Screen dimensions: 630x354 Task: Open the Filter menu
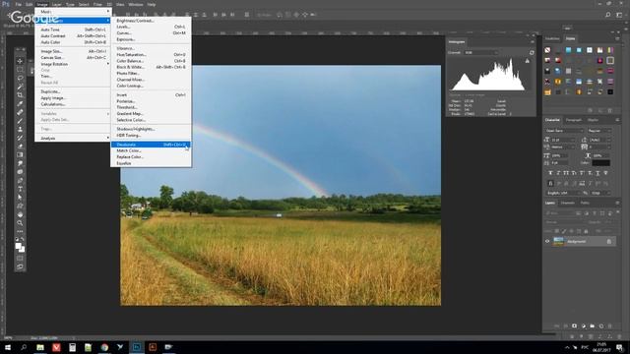[x=97, y=4]
